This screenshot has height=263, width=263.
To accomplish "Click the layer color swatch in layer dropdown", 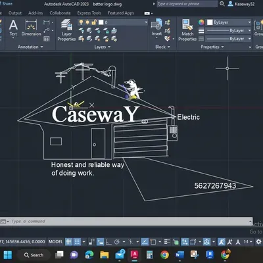I will (101, 22).
